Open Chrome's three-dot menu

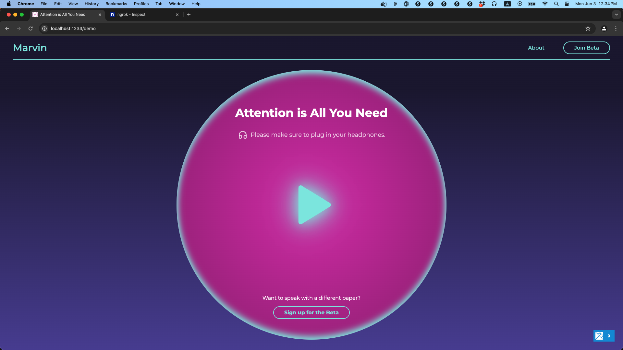point(616,29)
